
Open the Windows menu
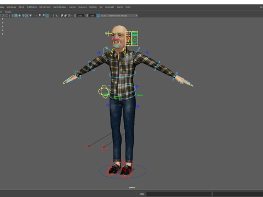[x=11, y=7]
